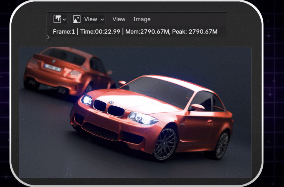This screenshot has width=284, height=187.
Task: Select the "Time:00:22.99" render time text
Action: pyautogui.click(x=100, y=32)
